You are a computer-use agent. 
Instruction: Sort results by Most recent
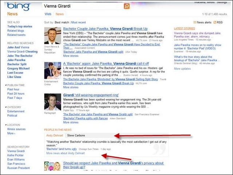(78, 23)
